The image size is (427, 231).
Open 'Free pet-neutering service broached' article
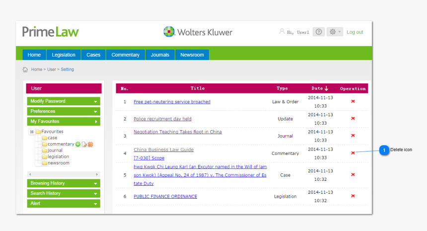[x=172, y=102]
